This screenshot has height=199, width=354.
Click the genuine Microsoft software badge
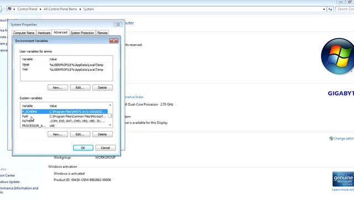coord(343,179)
